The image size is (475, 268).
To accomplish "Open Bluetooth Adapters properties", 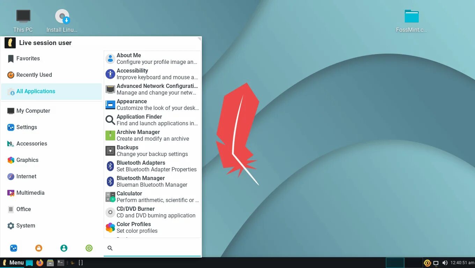I will 152,166.
